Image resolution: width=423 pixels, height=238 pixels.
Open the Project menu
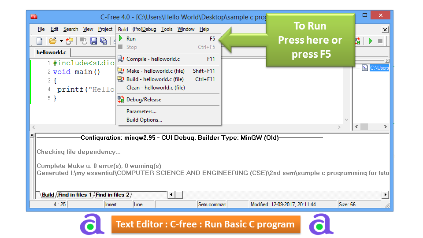105,29
